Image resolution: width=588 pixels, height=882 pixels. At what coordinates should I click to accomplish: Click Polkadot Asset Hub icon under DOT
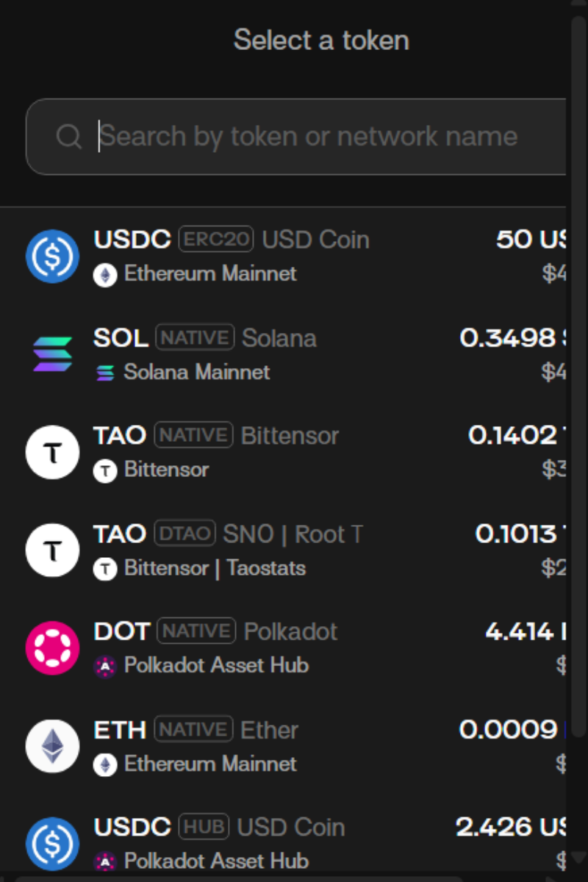(x=105, y=666)
